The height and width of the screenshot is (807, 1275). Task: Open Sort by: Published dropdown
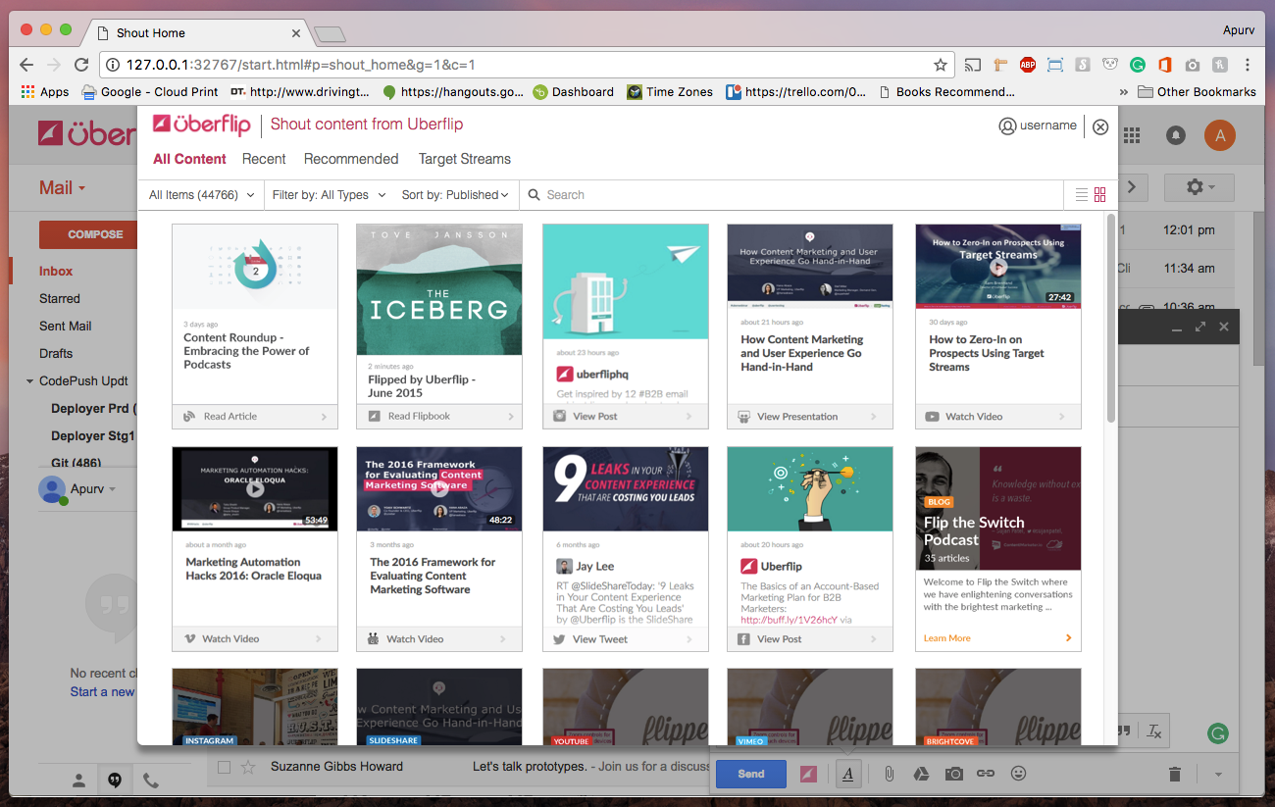pos(455,195)
